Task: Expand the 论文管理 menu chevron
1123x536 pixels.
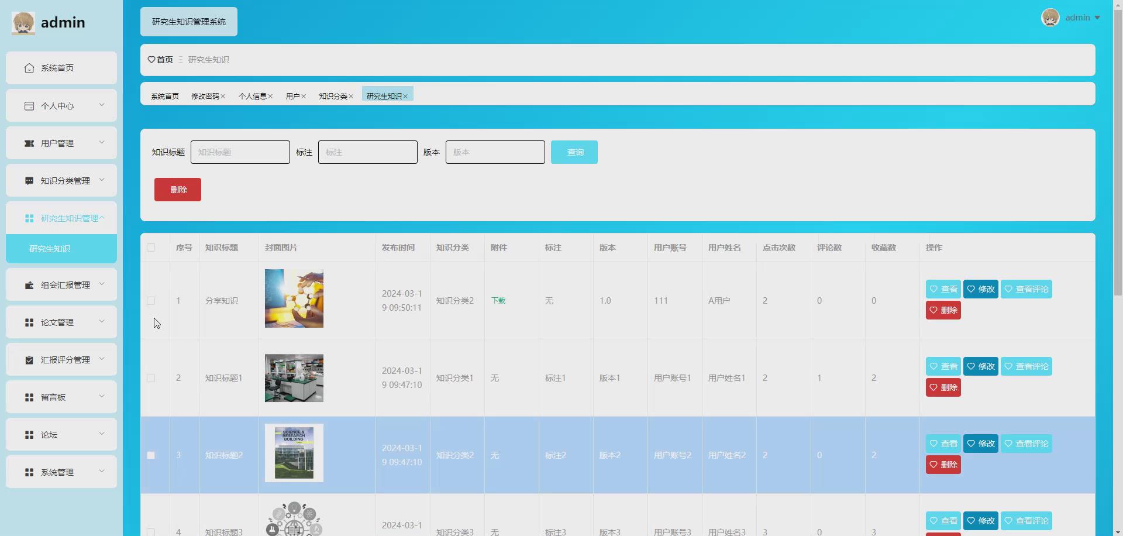Action: (x=102, y=322)
